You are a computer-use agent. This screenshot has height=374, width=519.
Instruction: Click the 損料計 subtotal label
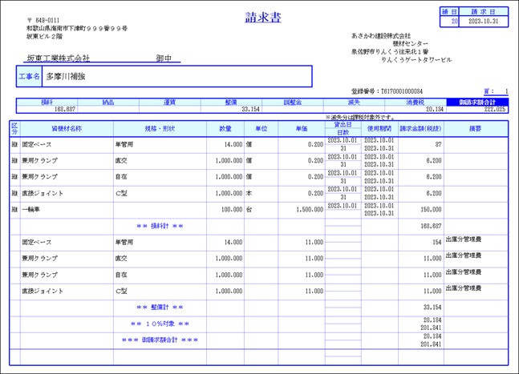[x=160, y=226]
